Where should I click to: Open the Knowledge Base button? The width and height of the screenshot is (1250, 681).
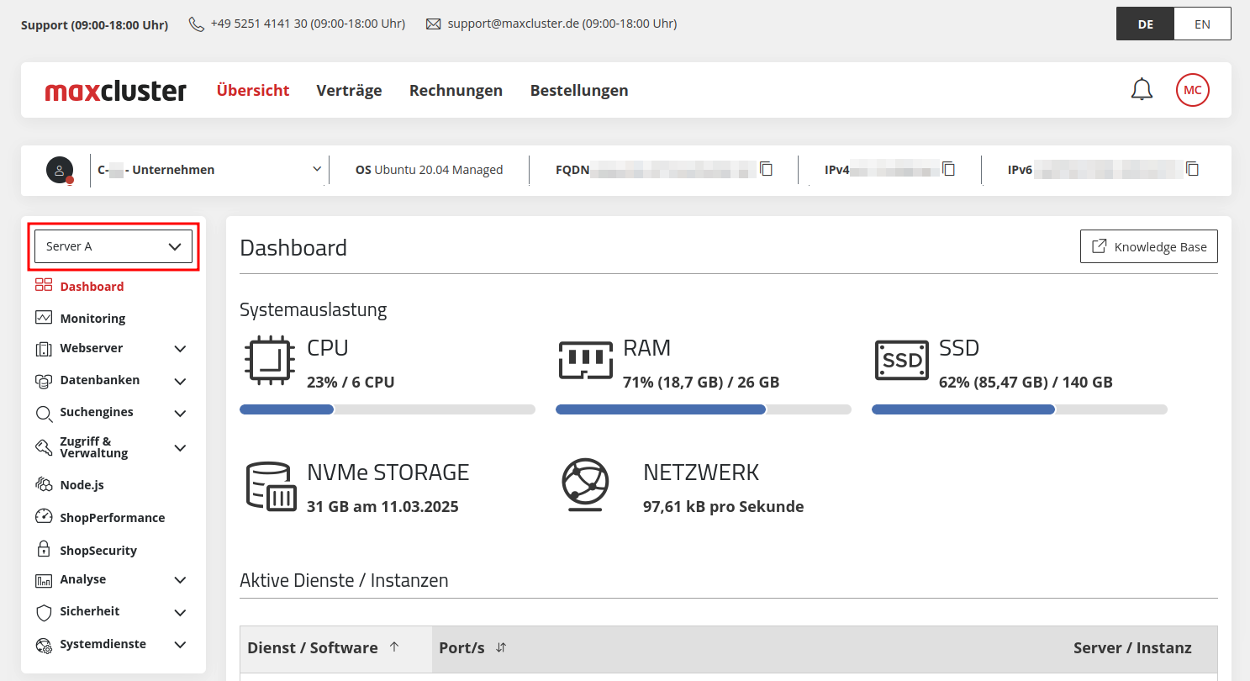coord(1148,246)
